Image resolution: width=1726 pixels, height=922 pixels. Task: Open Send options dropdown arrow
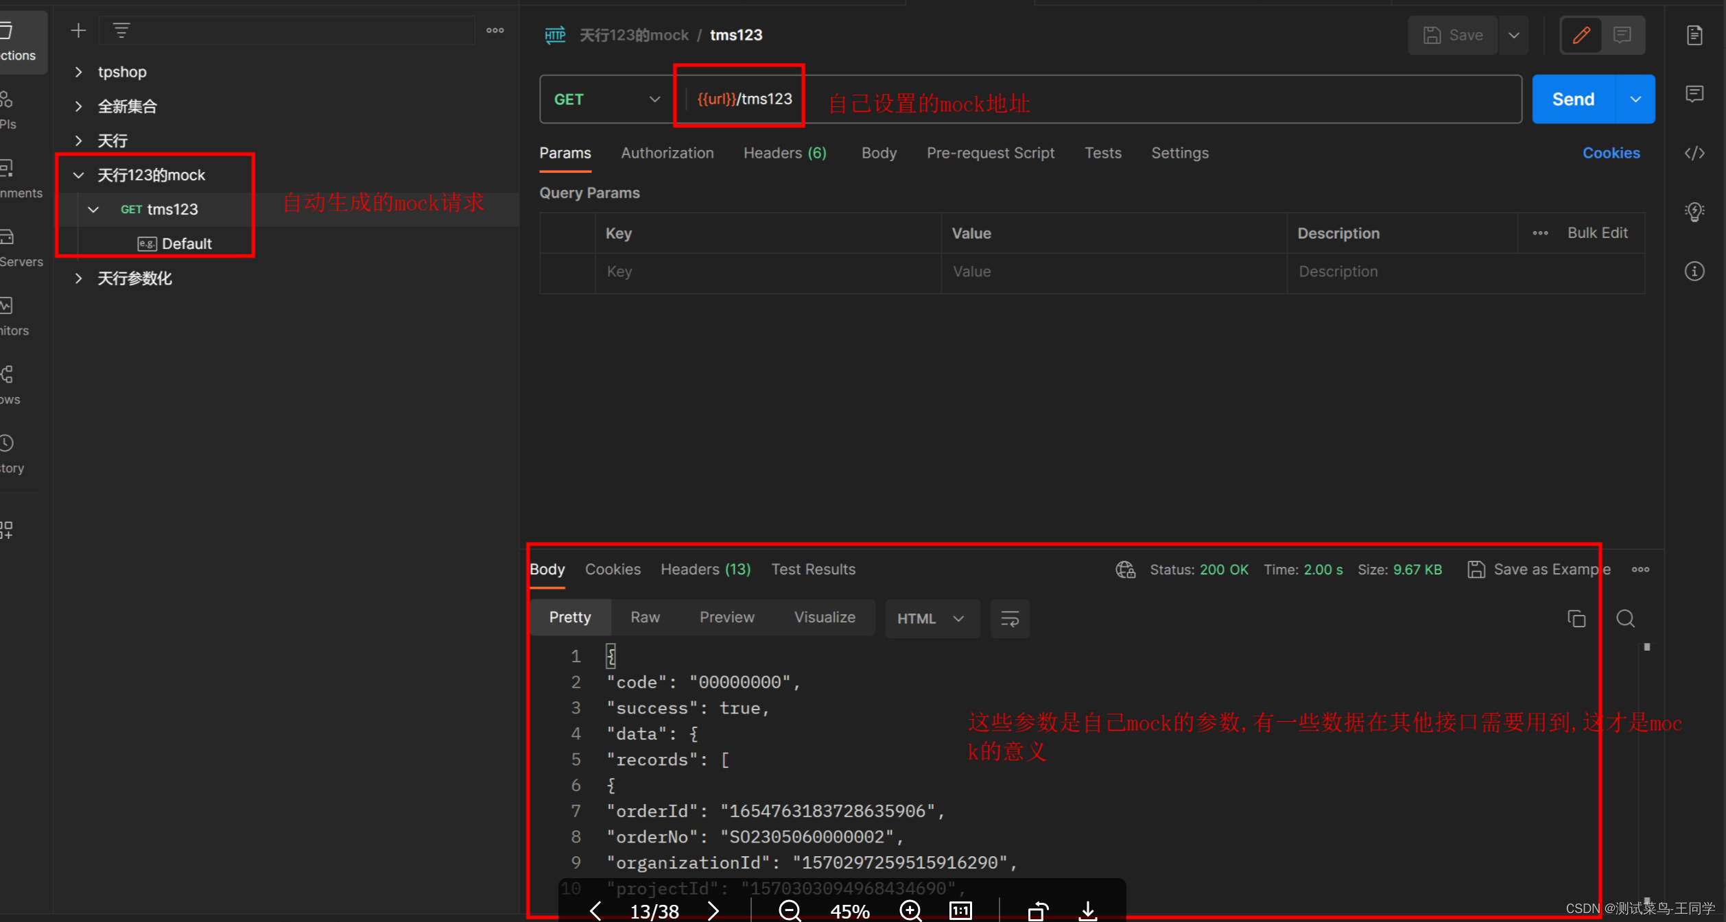[1636, 99]
